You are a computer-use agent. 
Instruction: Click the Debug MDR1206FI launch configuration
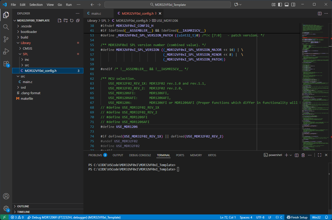[x=74, y=217]
